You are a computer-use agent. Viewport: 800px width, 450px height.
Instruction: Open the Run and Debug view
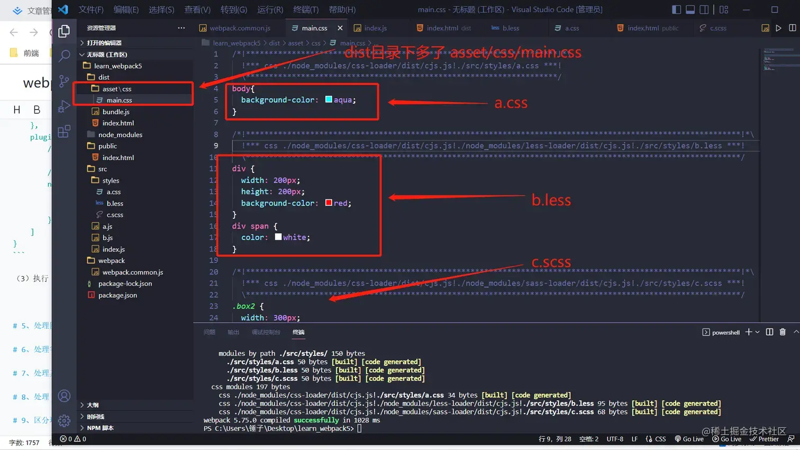coord(64,106)
